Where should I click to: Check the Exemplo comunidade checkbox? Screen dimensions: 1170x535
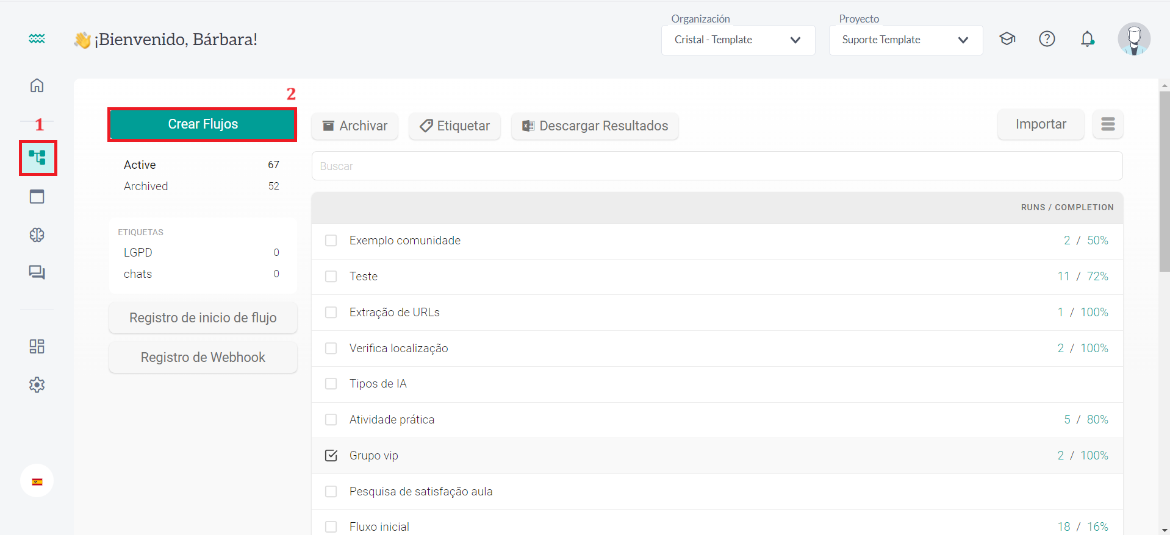click(331, 241)
